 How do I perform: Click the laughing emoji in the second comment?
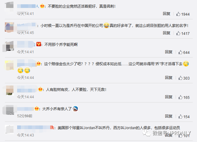pos(106,25)
